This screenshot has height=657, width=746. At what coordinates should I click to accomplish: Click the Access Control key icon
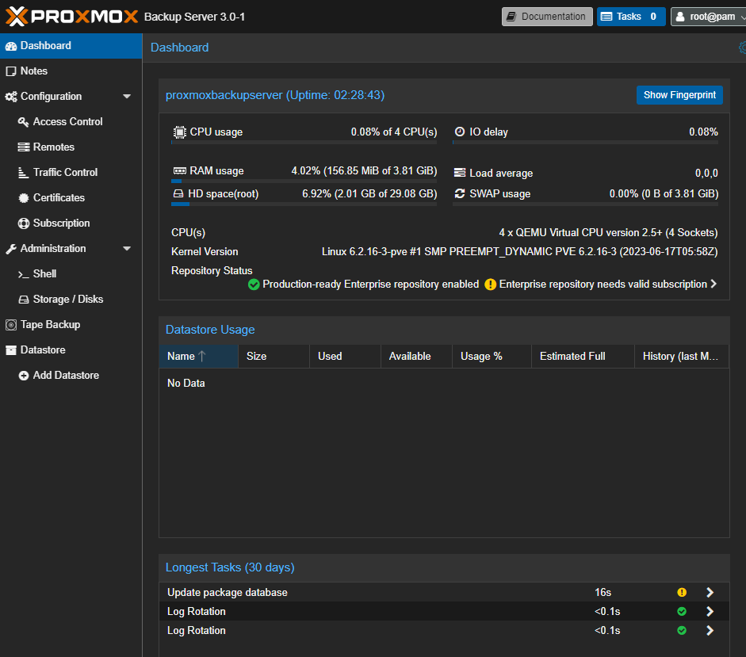24,122
